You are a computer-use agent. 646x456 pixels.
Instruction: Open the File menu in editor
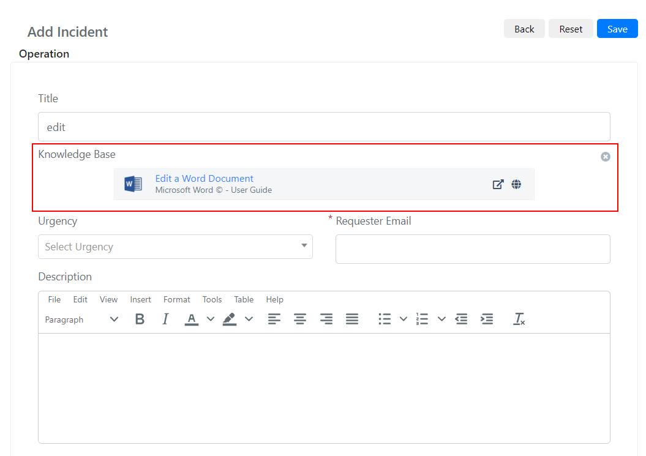click(x=54, y=299)
